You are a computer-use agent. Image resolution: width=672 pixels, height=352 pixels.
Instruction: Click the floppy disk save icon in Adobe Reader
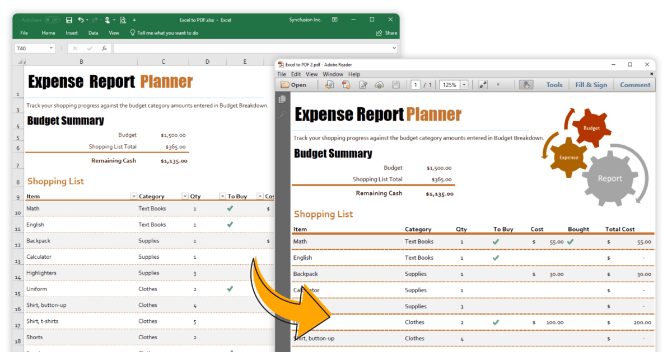click(x=396, y=85)
